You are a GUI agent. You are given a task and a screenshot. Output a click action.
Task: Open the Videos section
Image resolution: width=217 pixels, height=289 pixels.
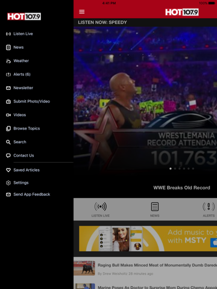[x=16, y=115]
